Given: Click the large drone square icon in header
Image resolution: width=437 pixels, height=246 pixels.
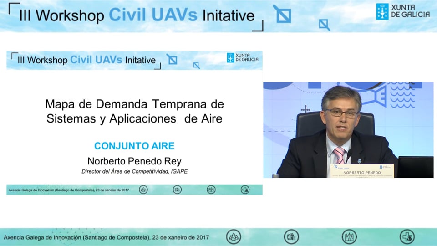Looking at the screenshot, I should click(282, 14).
